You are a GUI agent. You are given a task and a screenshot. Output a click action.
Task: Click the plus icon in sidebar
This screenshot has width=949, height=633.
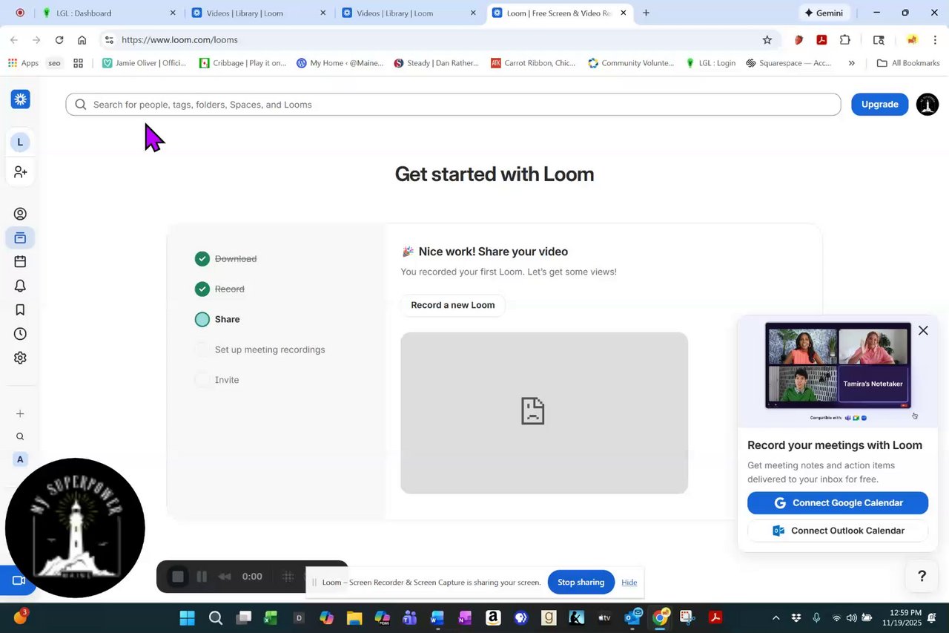pos(20,413)
